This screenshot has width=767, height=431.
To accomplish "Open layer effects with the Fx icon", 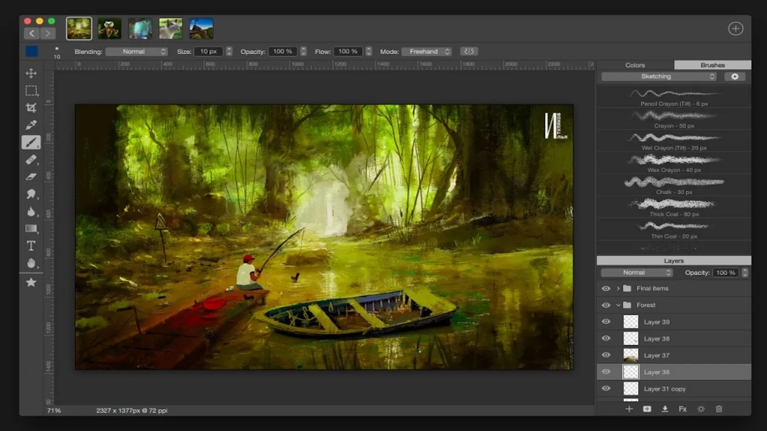I will [x=683, y=409].
